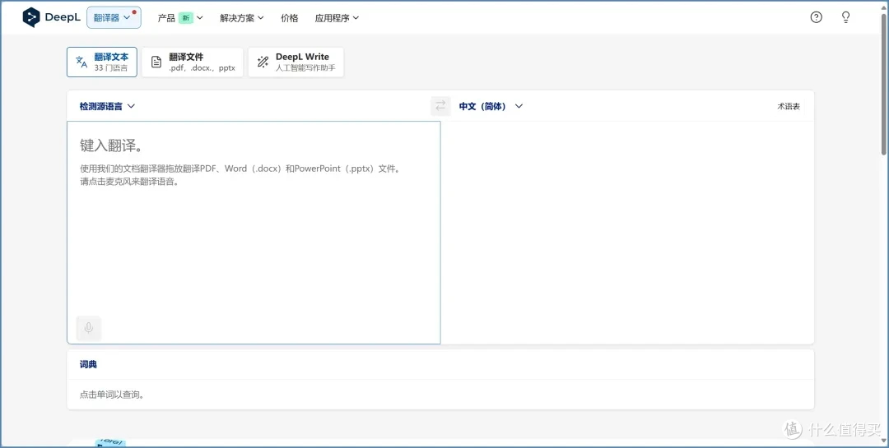Click the 人工智能写作助手 subtitle

(305, 68)
